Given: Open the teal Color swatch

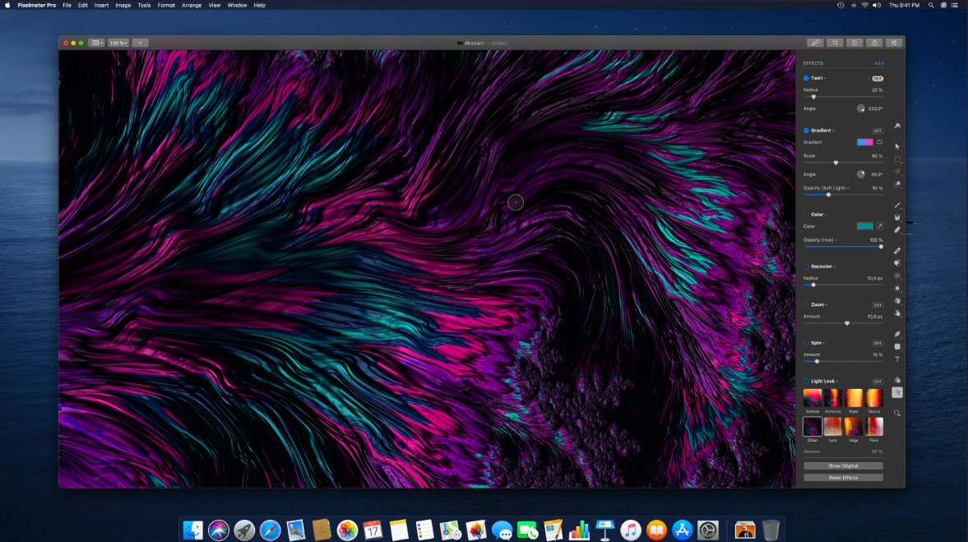Looking at the screenshot, I should pyautogui.click(x=864, y=225).
